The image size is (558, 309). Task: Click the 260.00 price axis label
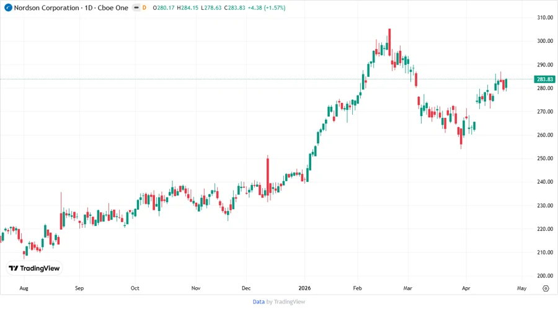[545, 135]
